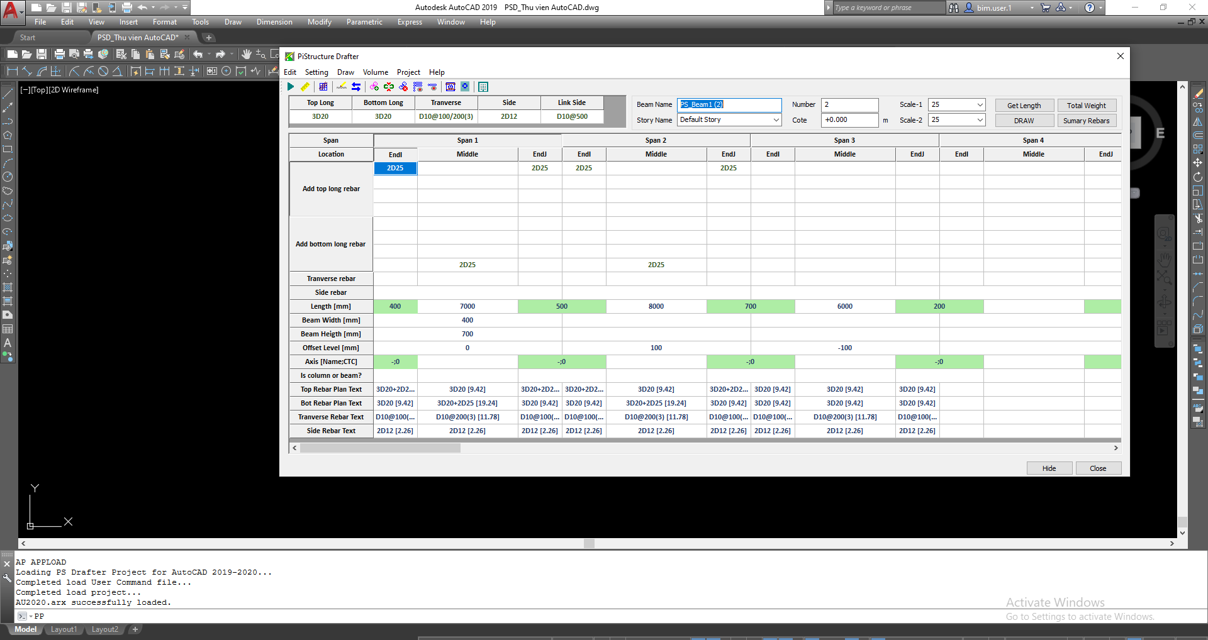This screenshot has width=1208, height=640.
Task: Open the Volume menu in PiStructure Drafter
Action: 375,72
